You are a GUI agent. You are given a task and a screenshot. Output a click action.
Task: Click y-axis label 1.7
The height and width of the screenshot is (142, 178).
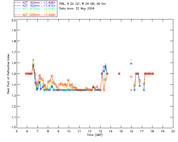pos(14,52)
